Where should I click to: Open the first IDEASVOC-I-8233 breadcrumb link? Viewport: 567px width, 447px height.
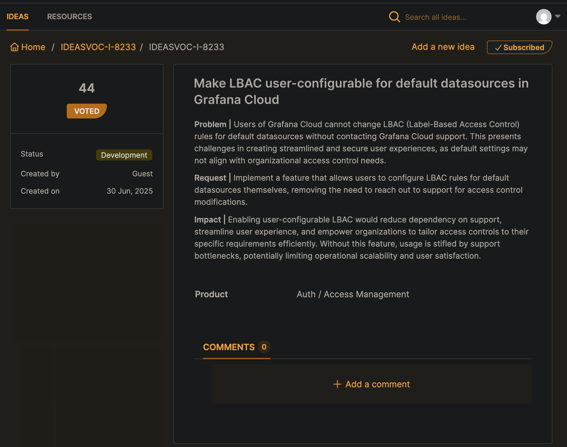click(98, 47)
